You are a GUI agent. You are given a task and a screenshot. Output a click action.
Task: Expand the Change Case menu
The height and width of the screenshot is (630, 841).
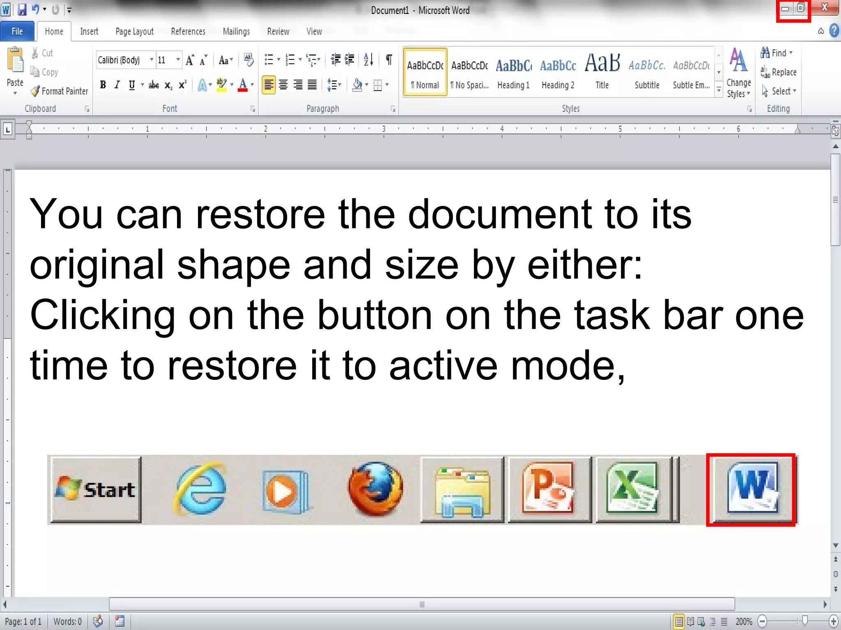click(225, 60)
